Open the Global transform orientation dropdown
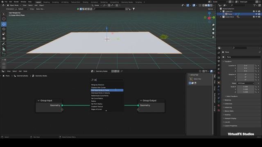This screenshot has width=262, height=147. 97,5
